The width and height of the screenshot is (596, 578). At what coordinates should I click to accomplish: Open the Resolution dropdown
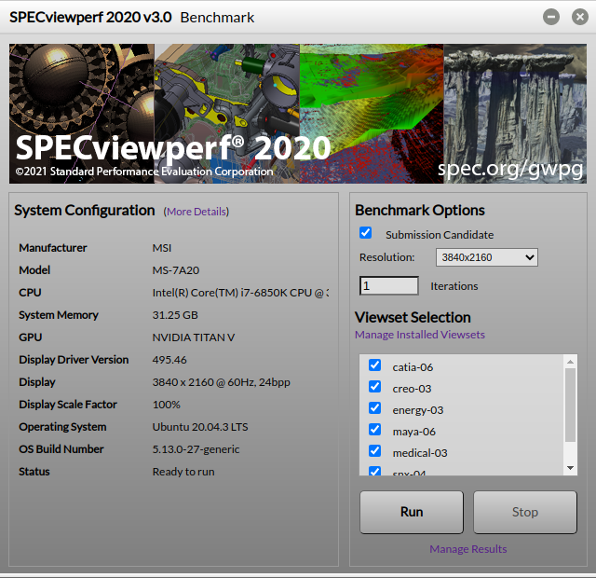[x=486, y=257]
